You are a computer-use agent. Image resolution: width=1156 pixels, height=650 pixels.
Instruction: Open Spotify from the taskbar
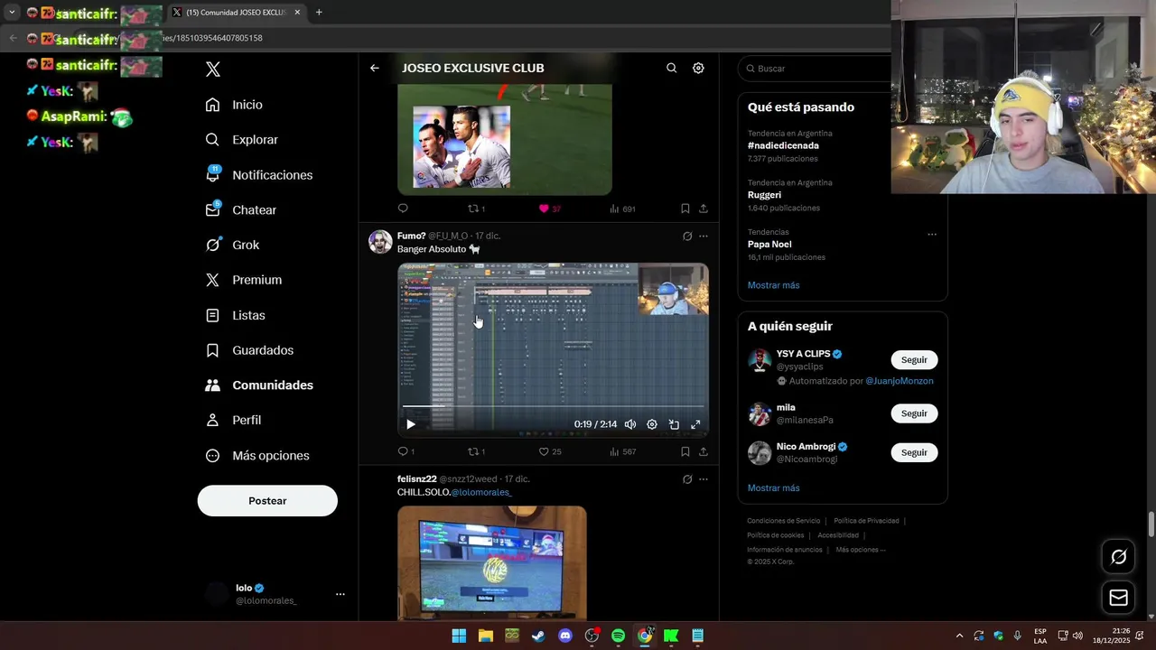618,636
